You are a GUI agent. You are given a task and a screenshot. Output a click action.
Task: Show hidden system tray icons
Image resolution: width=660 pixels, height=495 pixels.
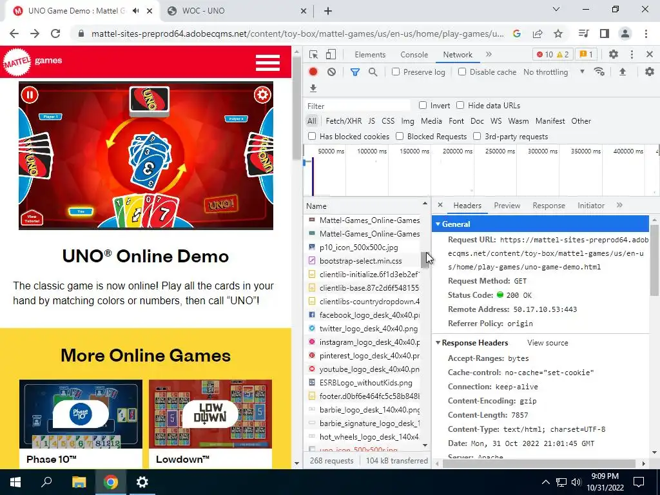pyautogui.click(x=545, y=482)
